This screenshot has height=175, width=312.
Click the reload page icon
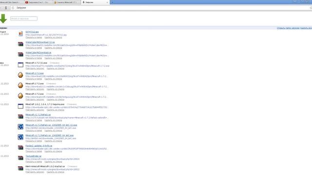pos(13,8)
